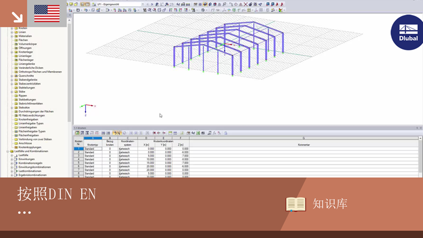Click the pin icon of the Knoten table panel
Viewport: 423px width, 238px height.
point(417,128)
